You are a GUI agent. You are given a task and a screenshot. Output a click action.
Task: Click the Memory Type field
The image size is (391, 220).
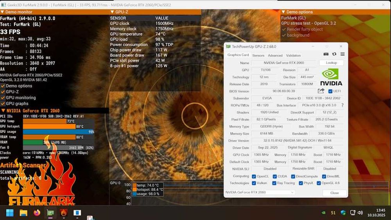(x=271, y=127)
